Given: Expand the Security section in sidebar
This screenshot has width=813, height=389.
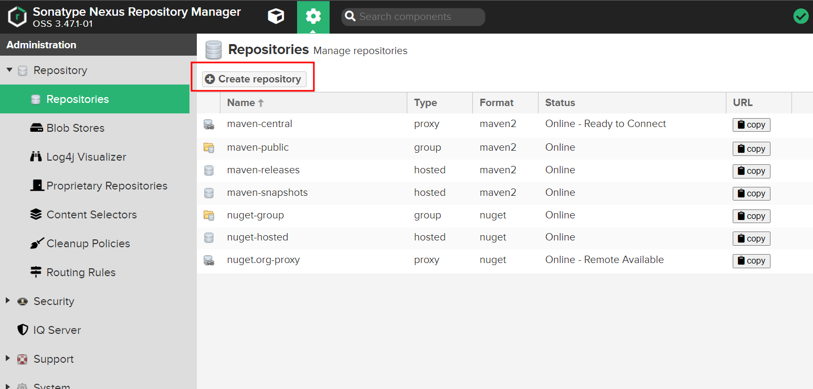Looking at the screenshot, I should coord(8,300).
